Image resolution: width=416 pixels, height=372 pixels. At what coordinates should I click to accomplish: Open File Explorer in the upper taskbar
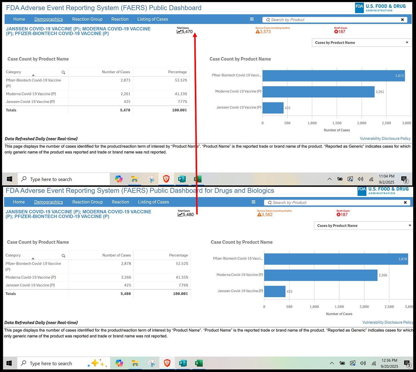(x=134, y=179)
